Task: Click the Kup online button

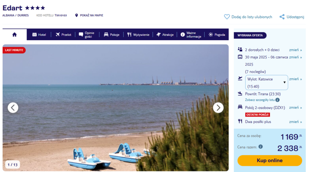Action: pos(269,160)
